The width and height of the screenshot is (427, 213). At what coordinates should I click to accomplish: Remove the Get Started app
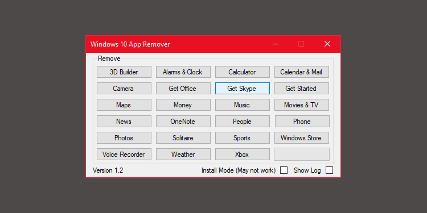click(302, 89)
